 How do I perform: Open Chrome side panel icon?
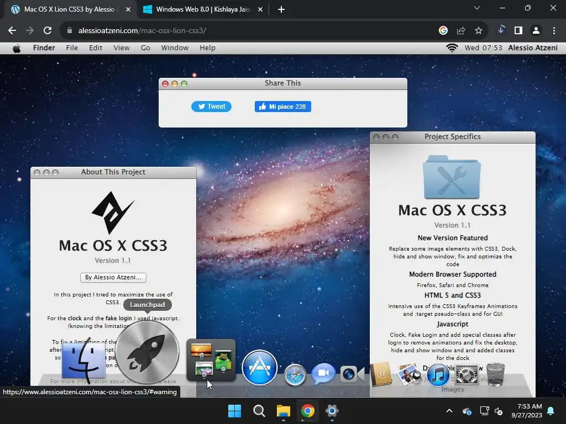(x=518, y=31)
